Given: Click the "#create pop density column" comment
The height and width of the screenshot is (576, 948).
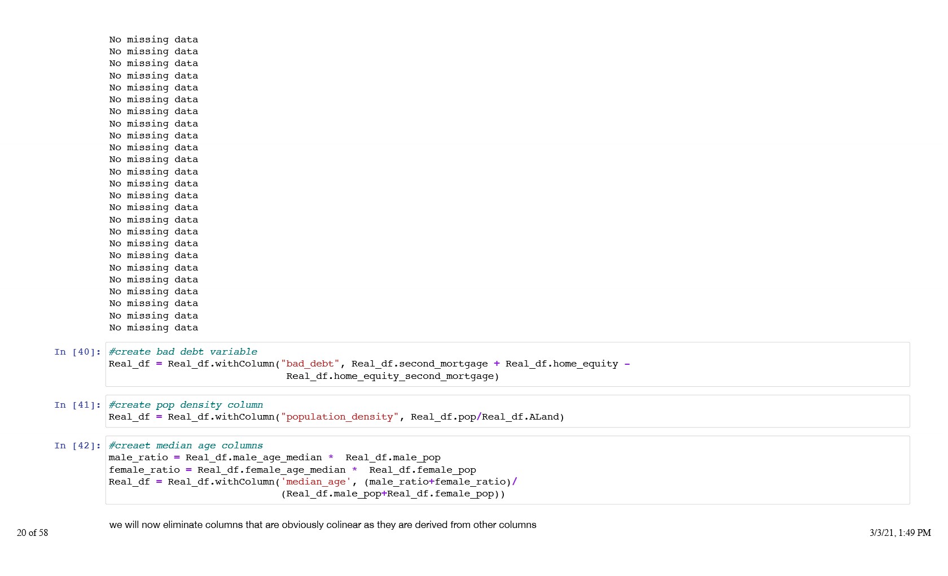Looking at the screenshot, I should pos(186,405).
